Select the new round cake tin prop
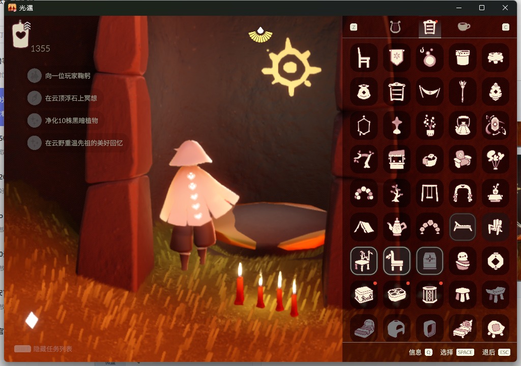 (x=396, y=295)
